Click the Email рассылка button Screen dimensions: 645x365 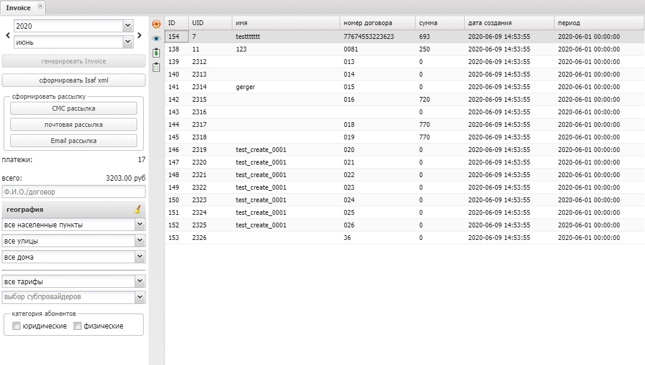[x=74, y=141]
